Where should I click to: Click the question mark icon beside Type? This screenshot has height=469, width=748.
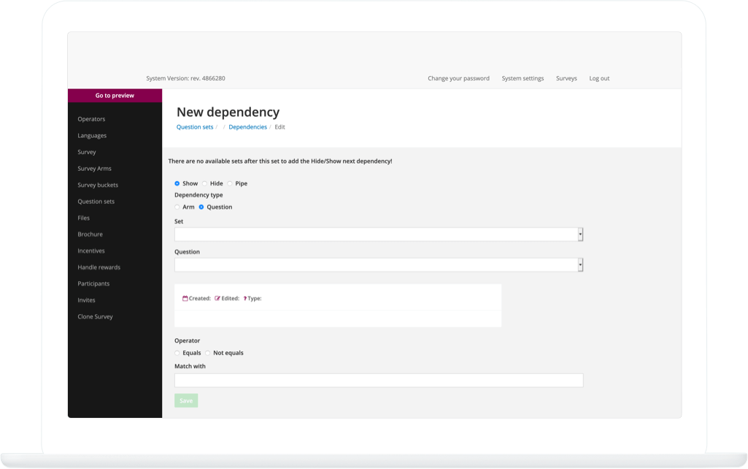click(245, 299)
